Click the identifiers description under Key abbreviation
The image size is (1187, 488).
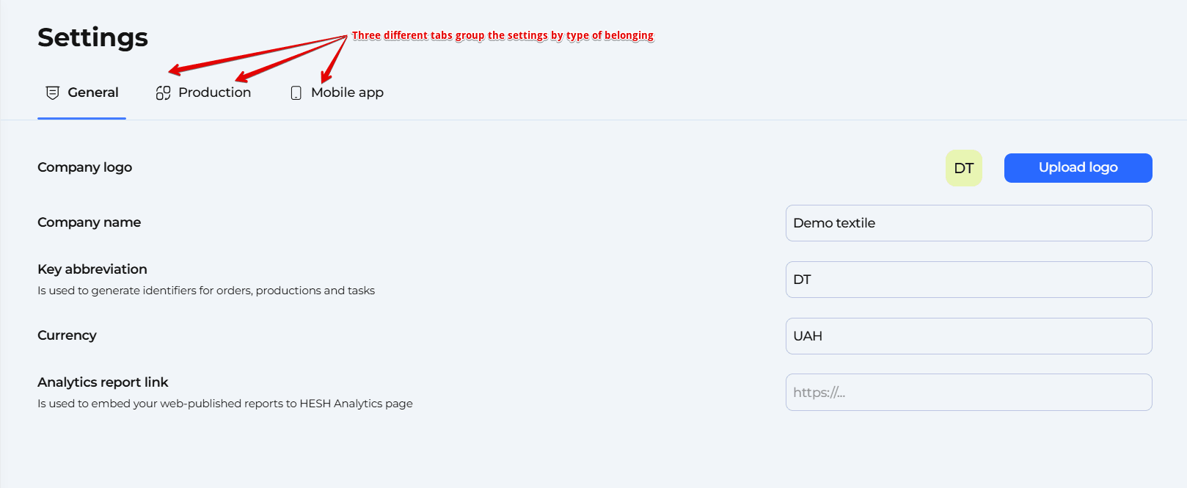pos(206,291)
